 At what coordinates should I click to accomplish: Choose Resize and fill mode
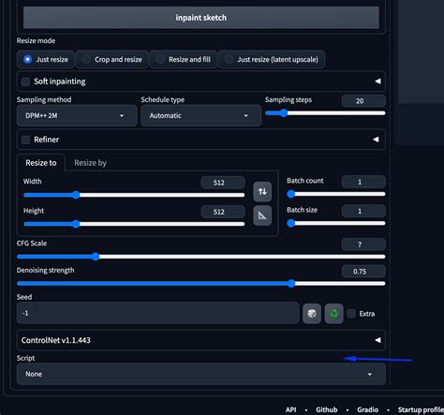(184, 59)
